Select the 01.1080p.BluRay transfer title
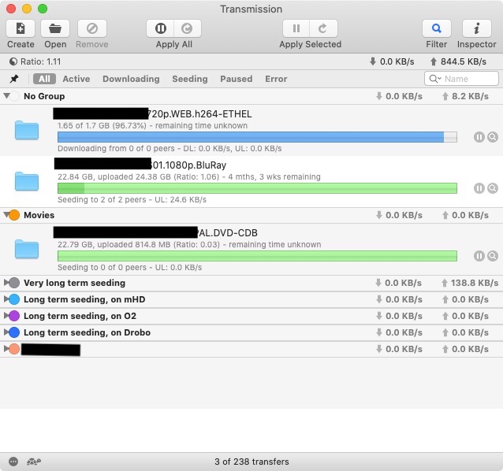This screenshot has height=471, width=503. (188, 165)
